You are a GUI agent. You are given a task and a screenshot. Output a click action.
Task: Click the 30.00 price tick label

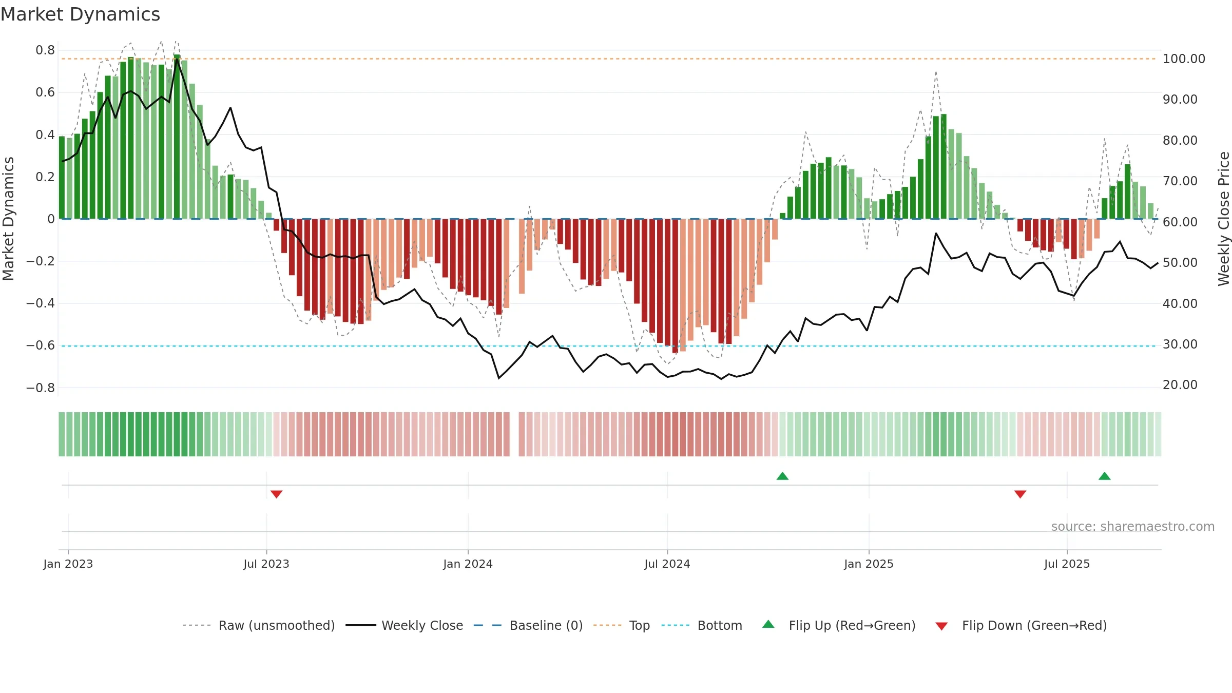1180,344
